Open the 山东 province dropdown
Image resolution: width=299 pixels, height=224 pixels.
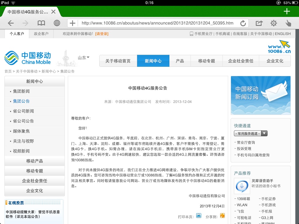click(x=84, y=57)
